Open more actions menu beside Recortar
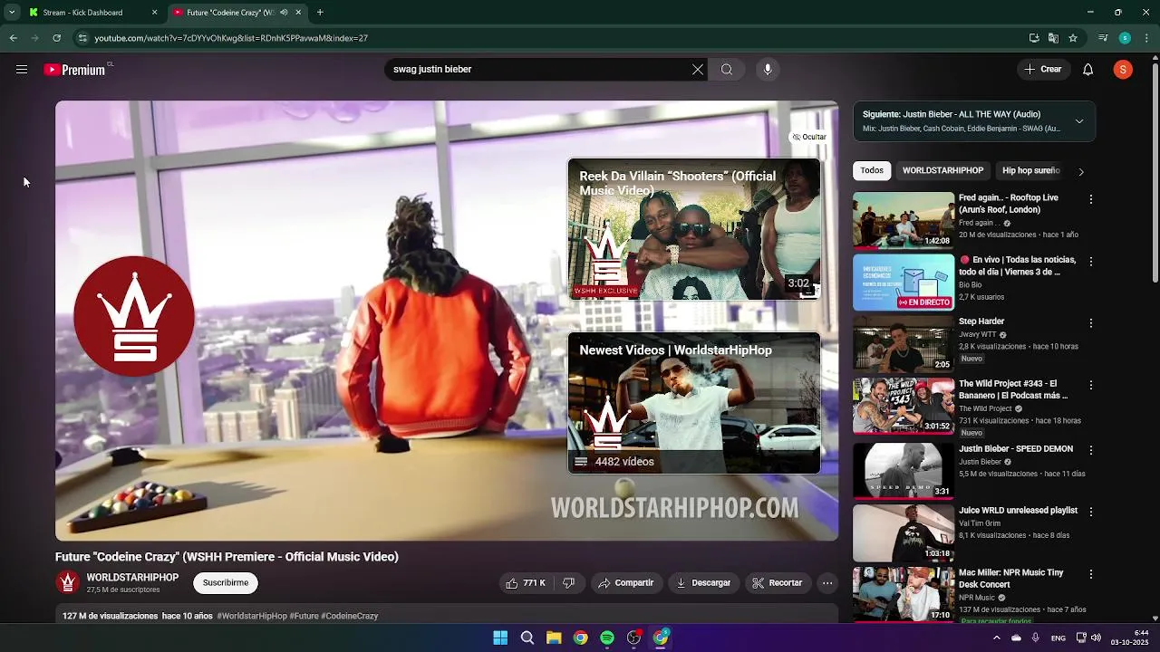Image resolution: width=1160 pixels, height=652 pixels. pyautogui.click(x=827, y=583)
